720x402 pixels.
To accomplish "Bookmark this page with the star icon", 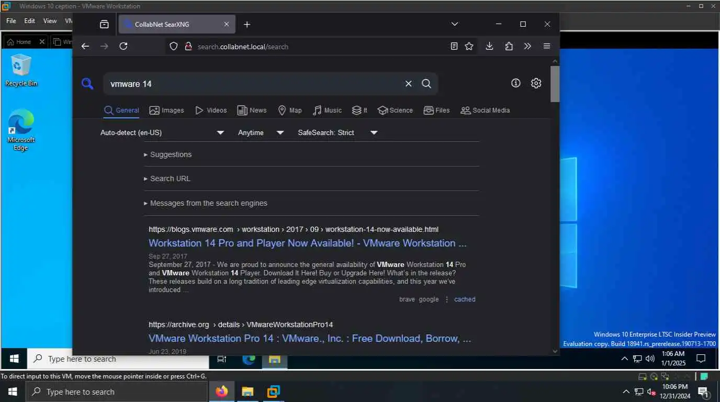I will 469,46.
